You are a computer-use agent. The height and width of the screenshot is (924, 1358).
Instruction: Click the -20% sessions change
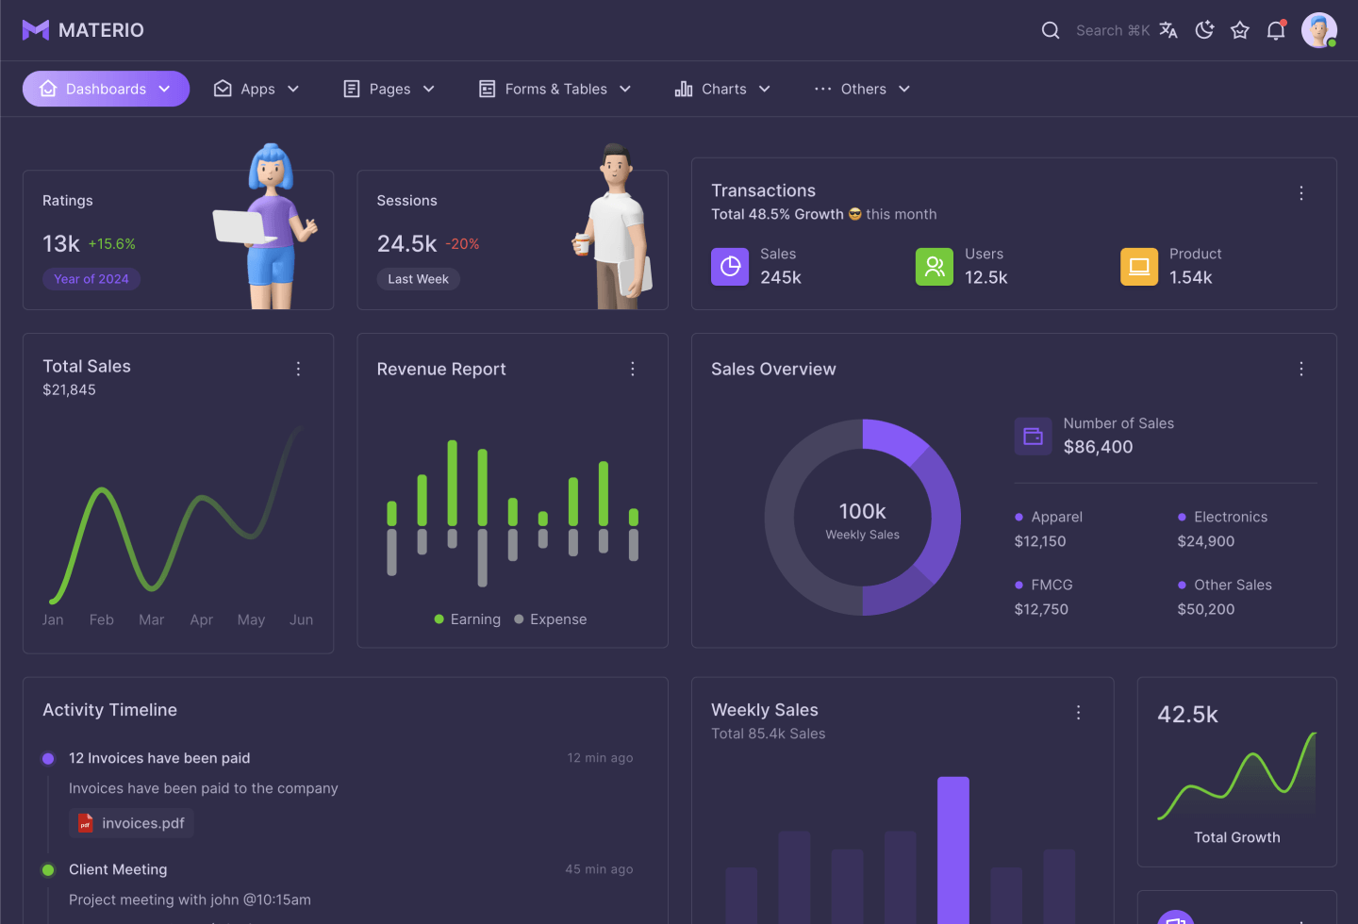tap(462, 243)
